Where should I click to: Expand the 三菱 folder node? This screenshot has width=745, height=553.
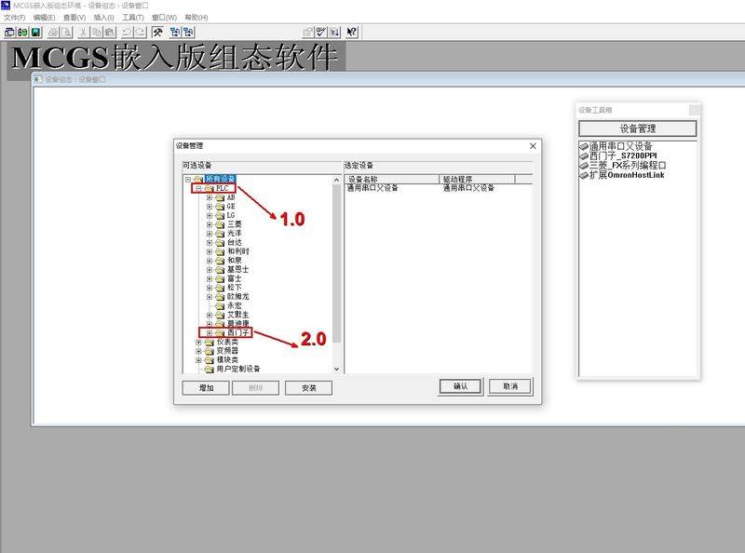point(209,224)
